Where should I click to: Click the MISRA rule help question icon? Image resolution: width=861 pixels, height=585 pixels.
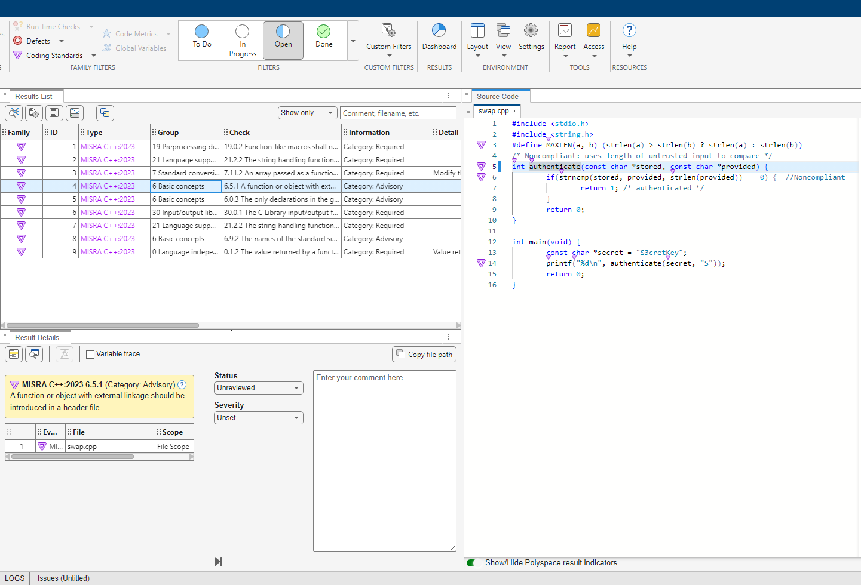182,385
